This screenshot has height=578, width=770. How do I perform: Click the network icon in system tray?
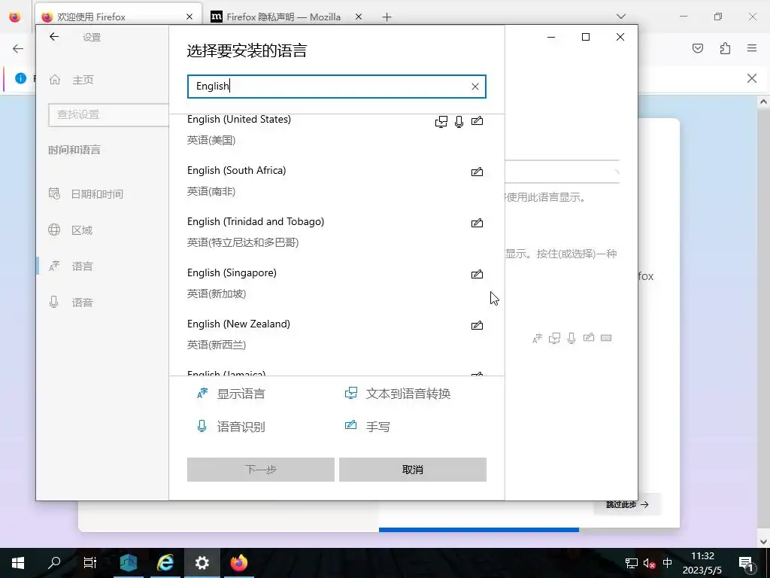(x=632, y=563)
